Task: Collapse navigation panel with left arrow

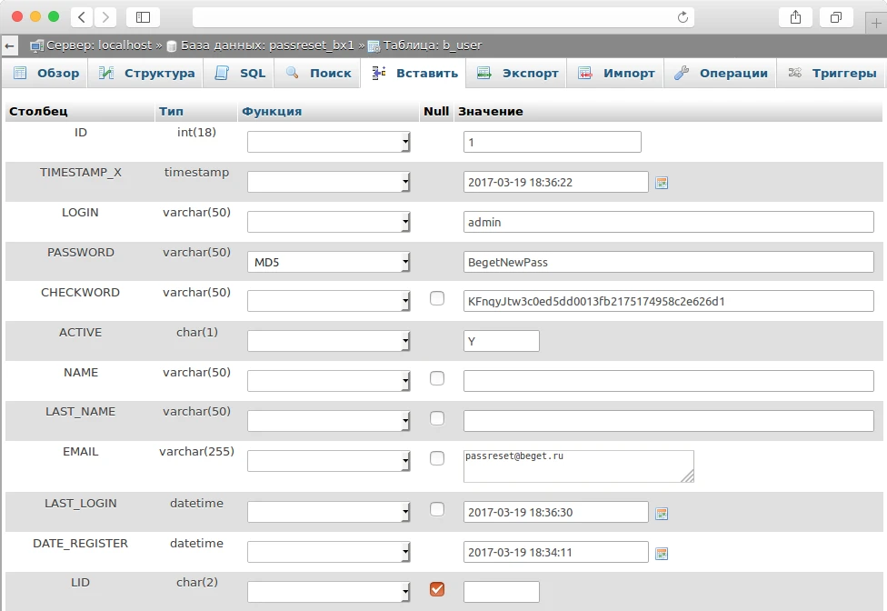Action: coord(10,45)
